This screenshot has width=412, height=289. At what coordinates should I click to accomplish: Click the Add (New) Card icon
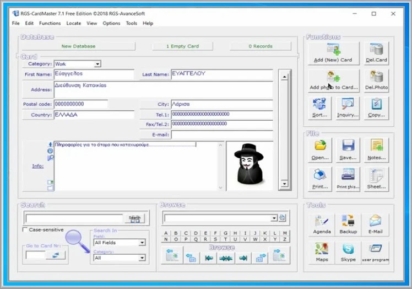click(334, 53)
